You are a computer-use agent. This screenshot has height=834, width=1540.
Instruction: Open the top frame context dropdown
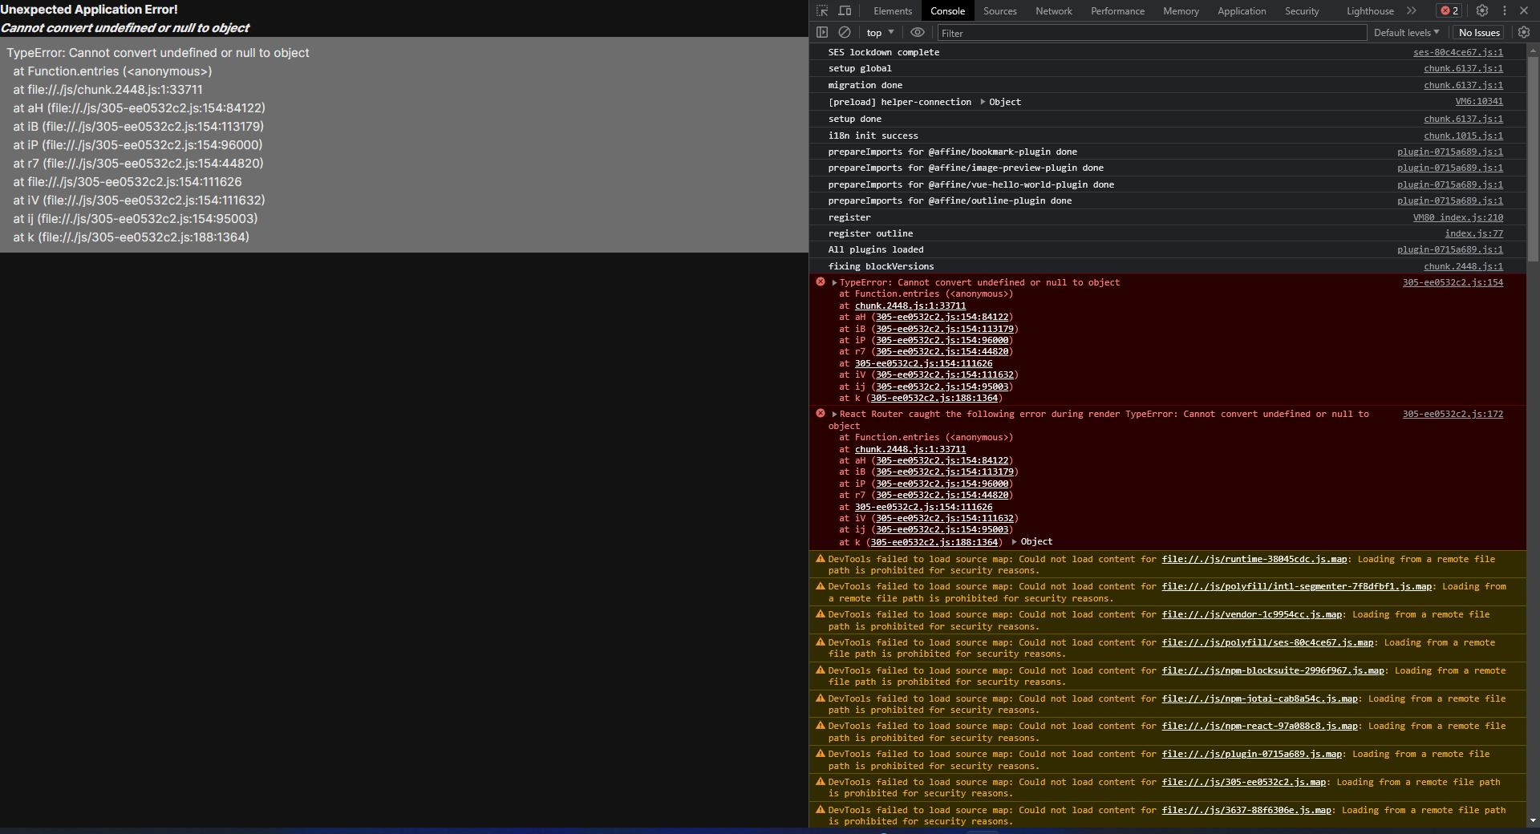(x=879, y=32)
